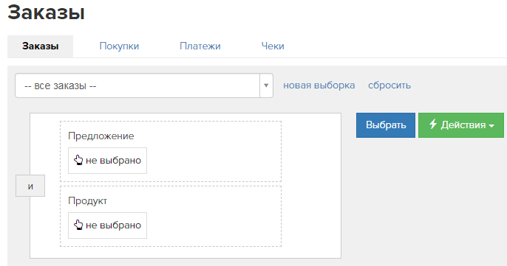Screen dimensions: 507x266
Task: Click the Заказы page heading
Action: [46, 13]
